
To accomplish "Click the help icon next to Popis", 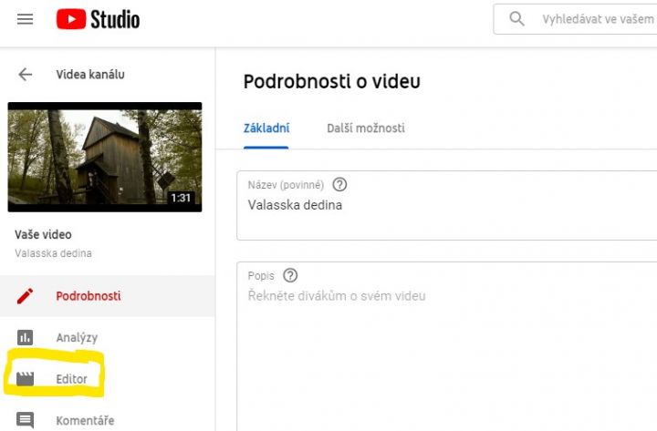I will [x=290, y=275].
